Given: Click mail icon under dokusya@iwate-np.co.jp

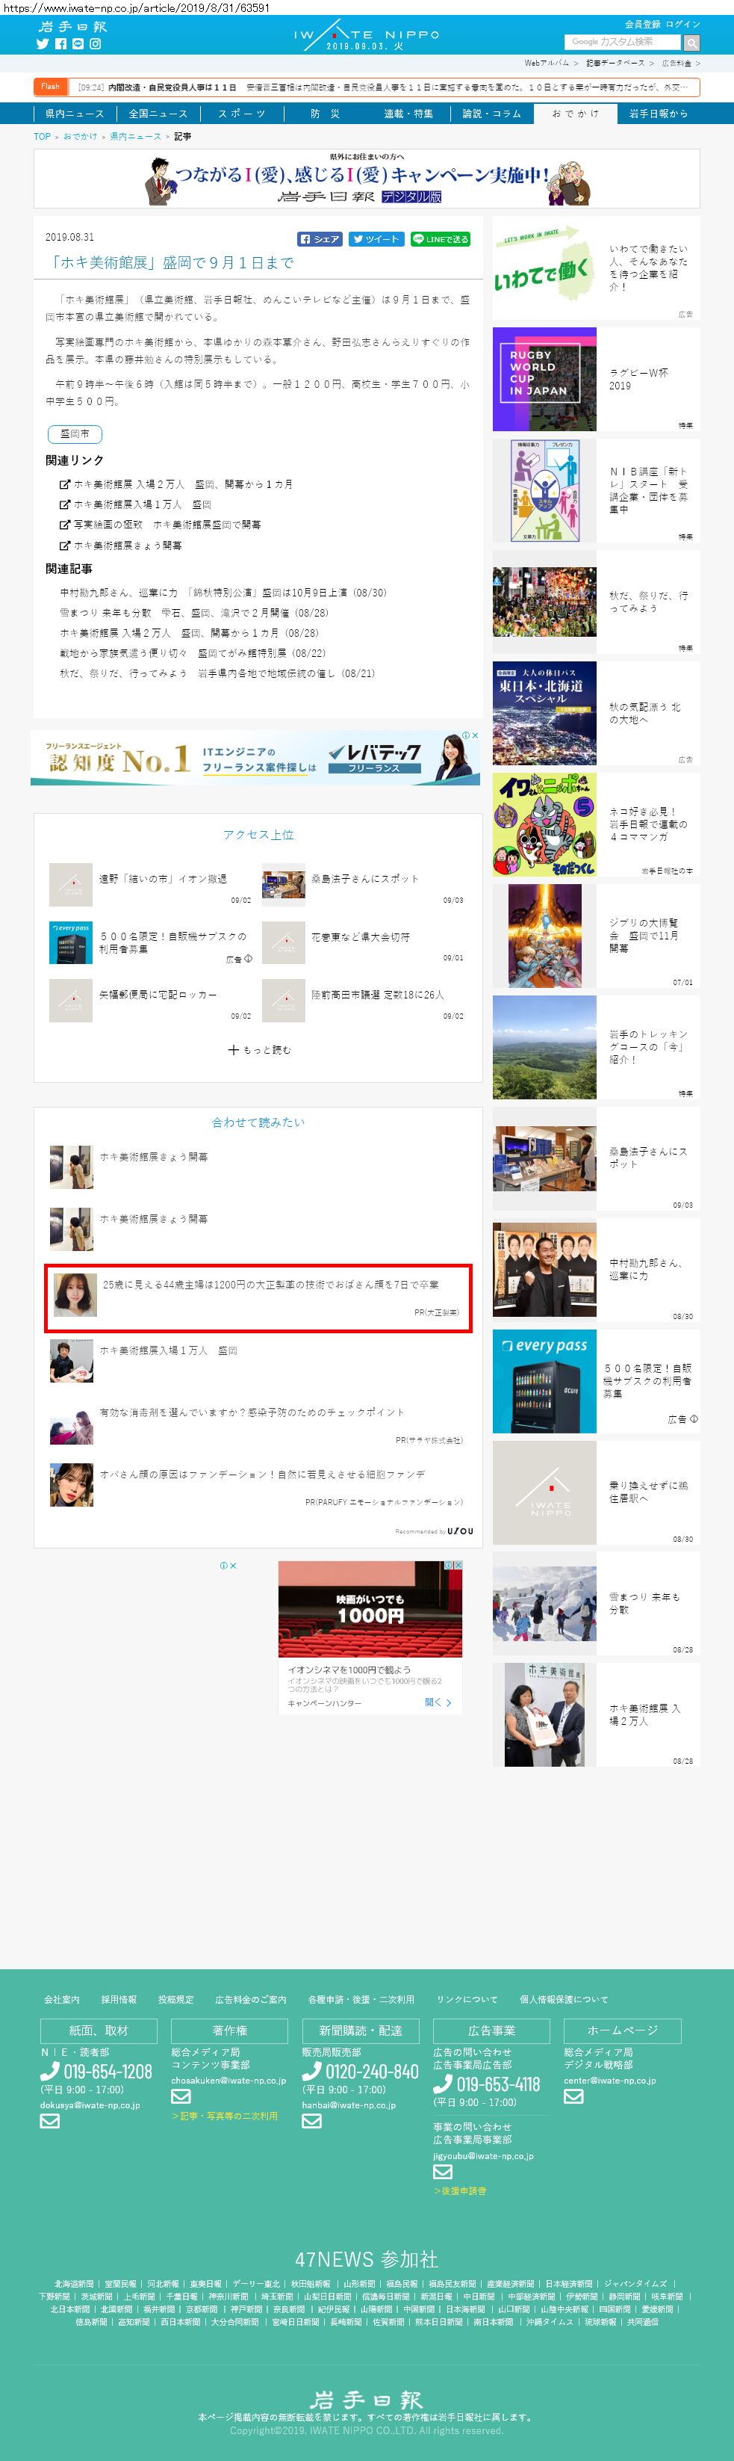Looking at the screenshot, I should coord(49,2121).
